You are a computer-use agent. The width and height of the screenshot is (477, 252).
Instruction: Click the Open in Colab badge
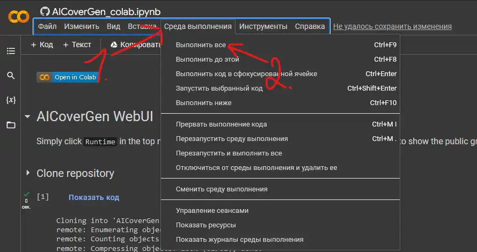pyautogui.click(x=68, y=77)
